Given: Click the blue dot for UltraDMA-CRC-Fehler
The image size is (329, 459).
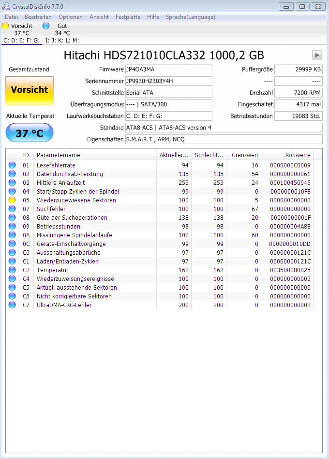Looking at the screenshot, I should coord(12,305).
